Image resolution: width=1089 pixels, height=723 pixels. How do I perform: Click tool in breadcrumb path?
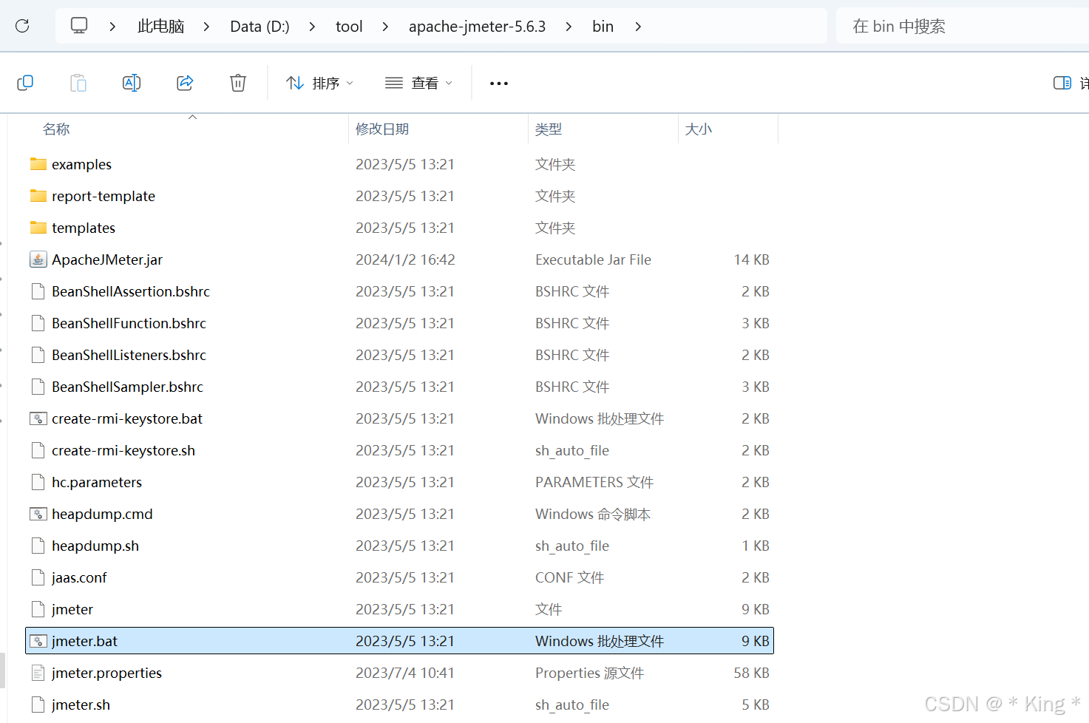349,27
